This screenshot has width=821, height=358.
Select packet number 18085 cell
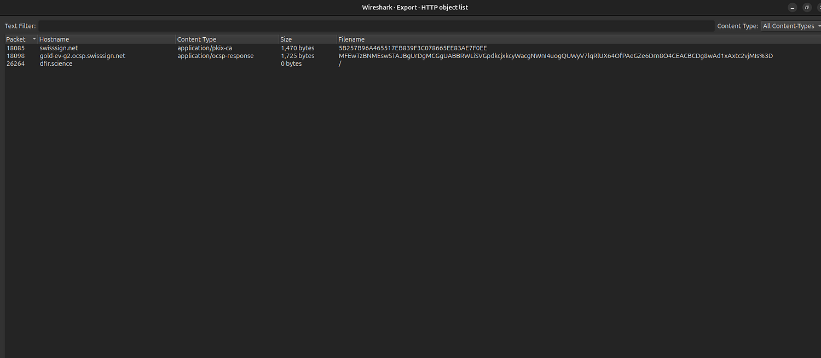pos(15,48)
